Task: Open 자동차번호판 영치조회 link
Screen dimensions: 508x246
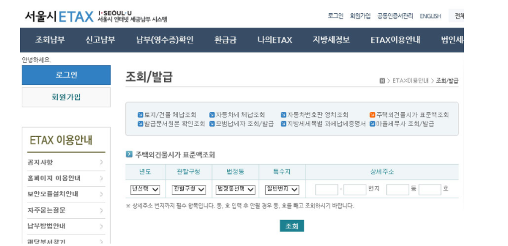Action: pyautogui.click(x=318, y=115)
